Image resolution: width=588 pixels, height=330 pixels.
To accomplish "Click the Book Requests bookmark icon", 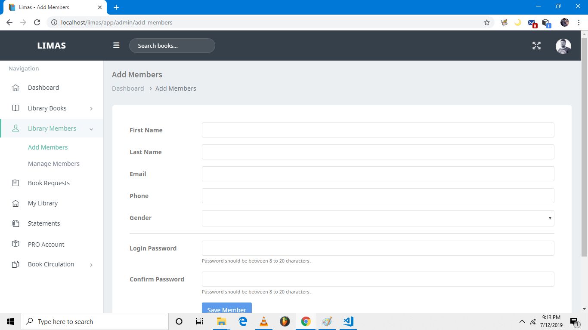I will click(x=15, y=183).
